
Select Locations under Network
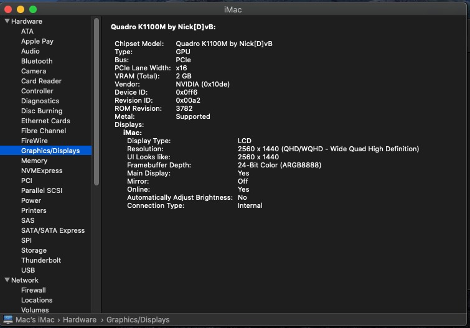click(37, 300)
